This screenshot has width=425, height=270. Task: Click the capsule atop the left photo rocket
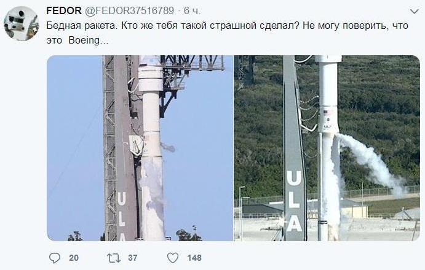(151, 74)
